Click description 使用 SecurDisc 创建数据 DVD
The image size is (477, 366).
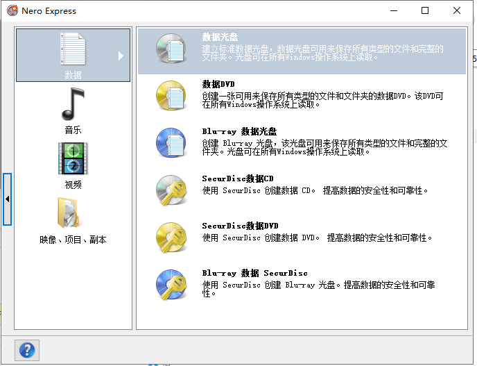[x=317, y=238]
